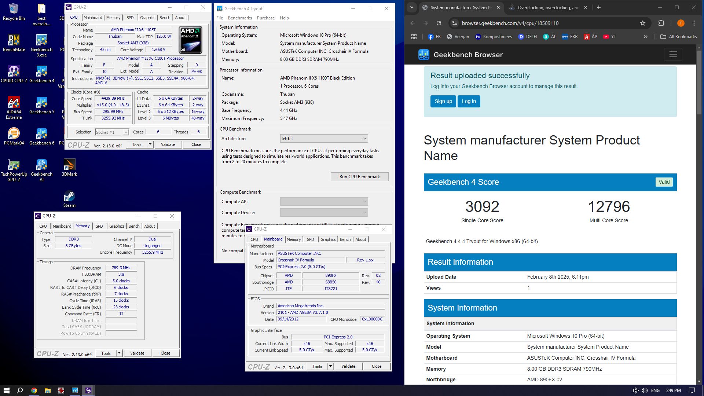Open Chrome from the taskbar
Screen dimensions: 704x396
coord(34,390)
